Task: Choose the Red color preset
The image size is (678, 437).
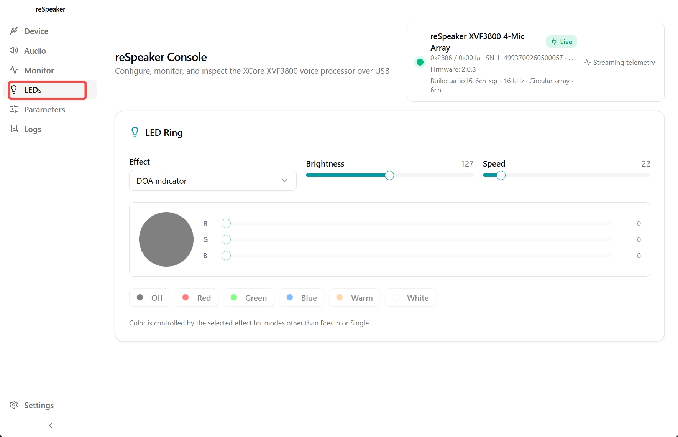Action: pos(197,298)
